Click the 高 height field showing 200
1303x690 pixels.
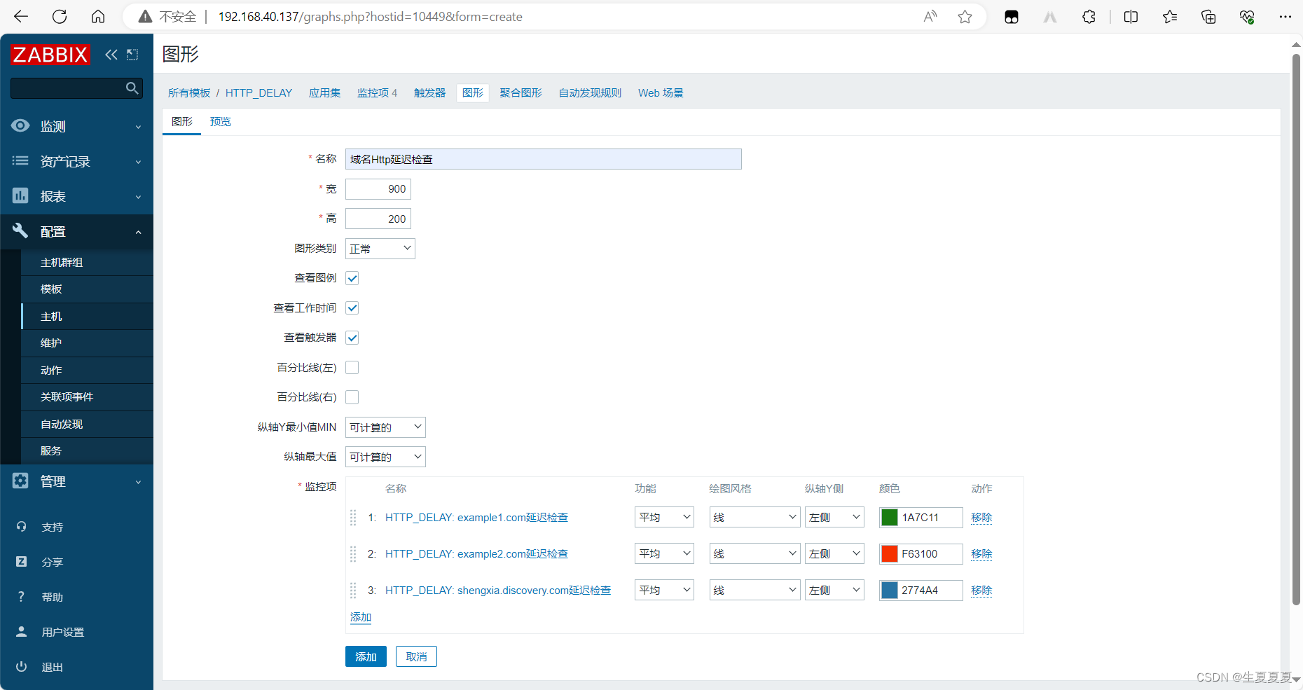coord(378,219)
